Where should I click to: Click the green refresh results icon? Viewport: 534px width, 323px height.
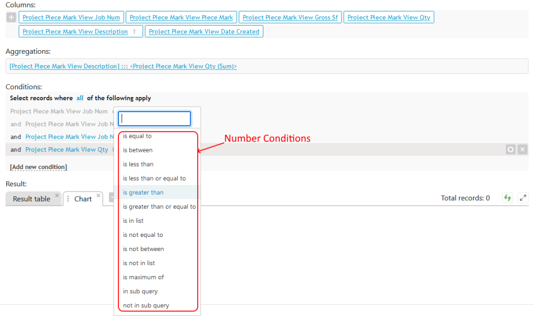click(x=507, y=198)
